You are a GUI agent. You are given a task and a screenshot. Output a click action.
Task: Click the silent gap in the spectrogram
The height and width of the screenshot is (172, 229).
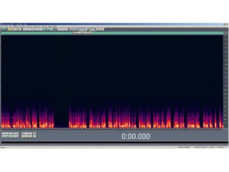[x=61, y=119]
